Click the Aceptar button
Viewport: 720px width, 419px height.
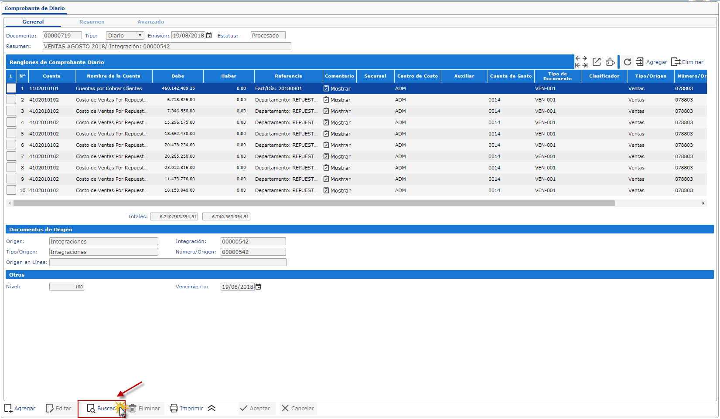[256, 408]
